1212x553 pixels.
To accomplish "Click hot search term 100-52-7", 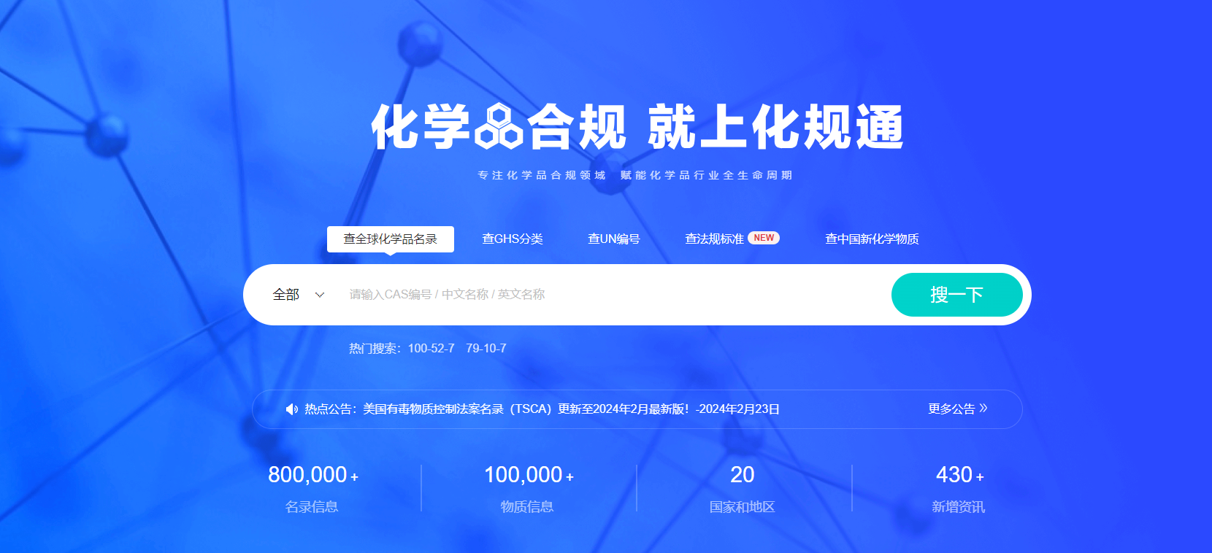I will (431, 349).
